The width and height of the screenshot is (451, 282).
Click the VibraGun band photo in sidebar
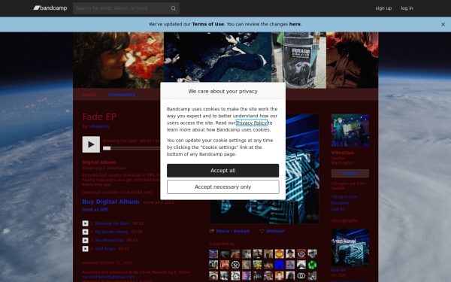[x=350, y=130]
